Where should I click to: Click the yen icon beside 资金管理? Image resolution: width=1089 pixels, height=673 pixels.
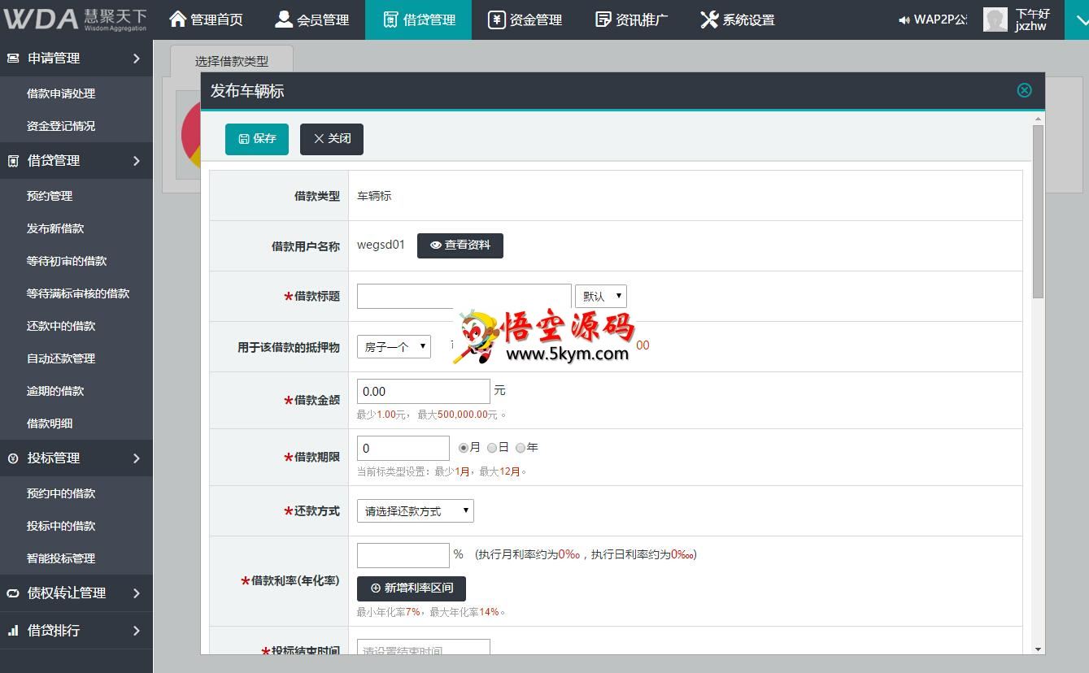click(496, 20)
